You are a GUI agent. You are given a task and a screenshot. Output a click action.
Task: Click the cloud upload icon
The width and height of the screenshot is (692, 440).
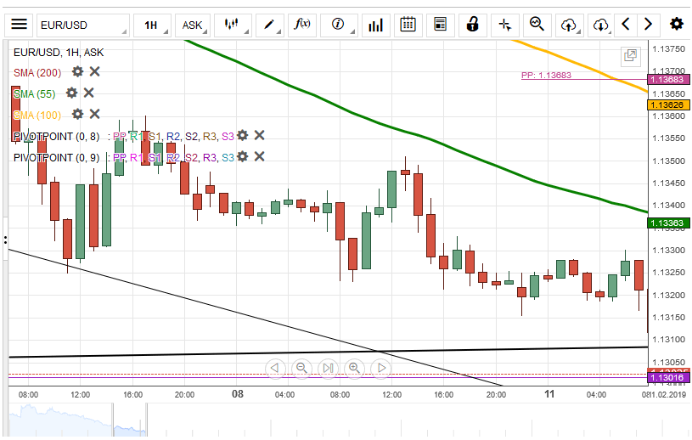coord(569,25)
